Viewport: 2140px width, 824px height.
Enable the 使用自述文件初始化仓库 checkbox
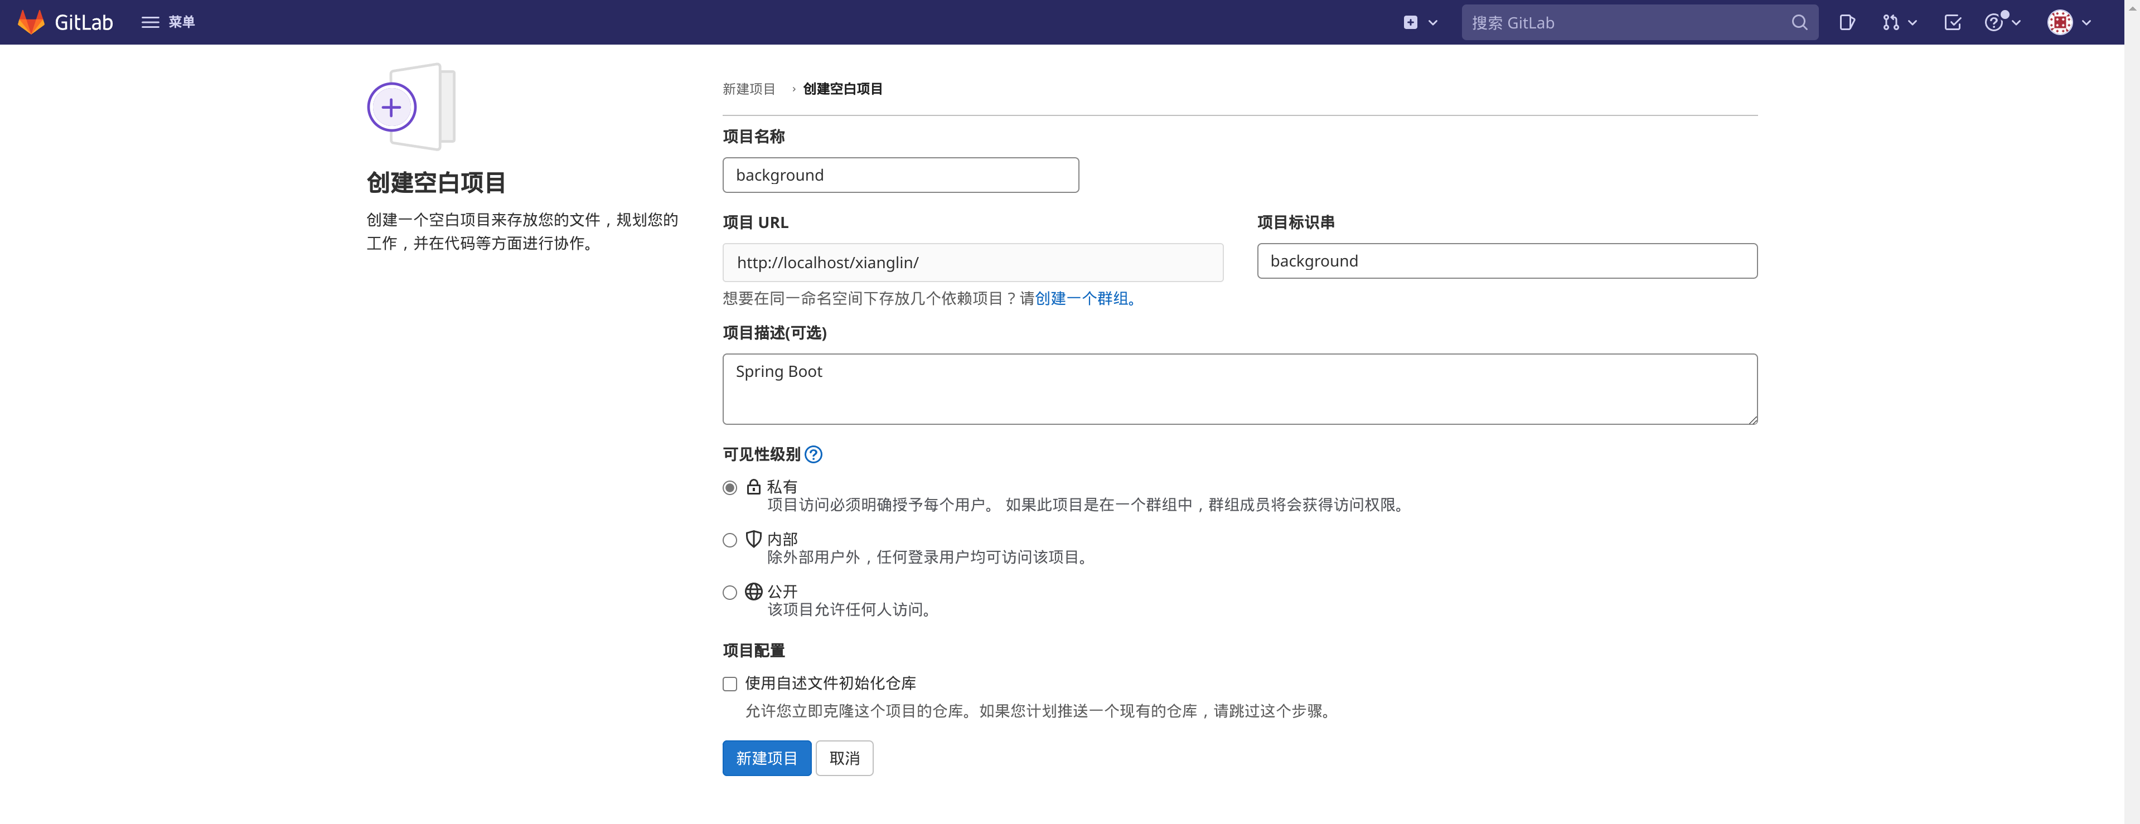(729, 685)
